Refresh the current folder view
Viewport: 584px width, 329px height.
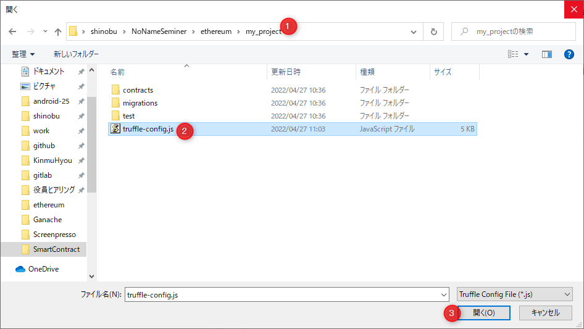(433, 31)
